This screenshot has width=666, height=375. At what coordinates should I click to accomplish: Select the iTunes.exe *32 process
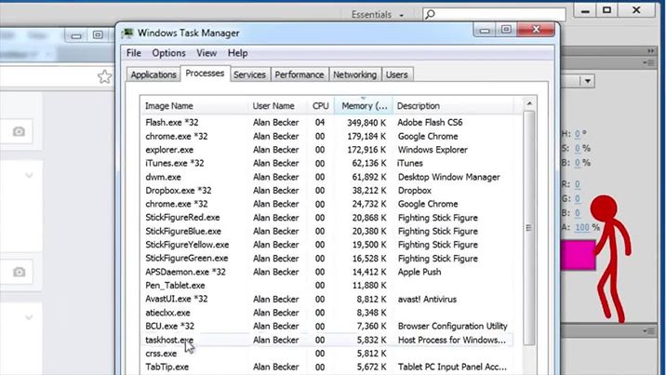pos(175,163)
